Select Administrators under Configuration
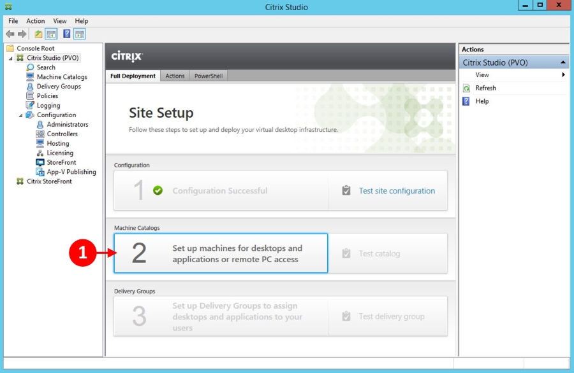Viewport: 574px width, 373px height. (68, 125)
